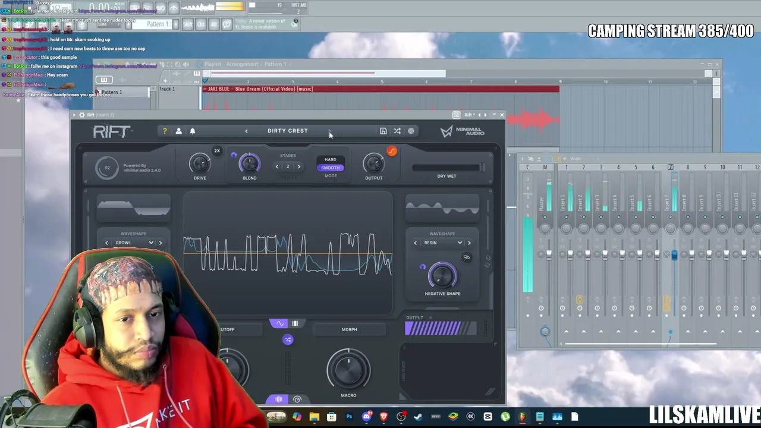Open Microsoft Store from the taskbar
Screen dimensions: 761x428
pyautogui.click(x=331, y=417)
